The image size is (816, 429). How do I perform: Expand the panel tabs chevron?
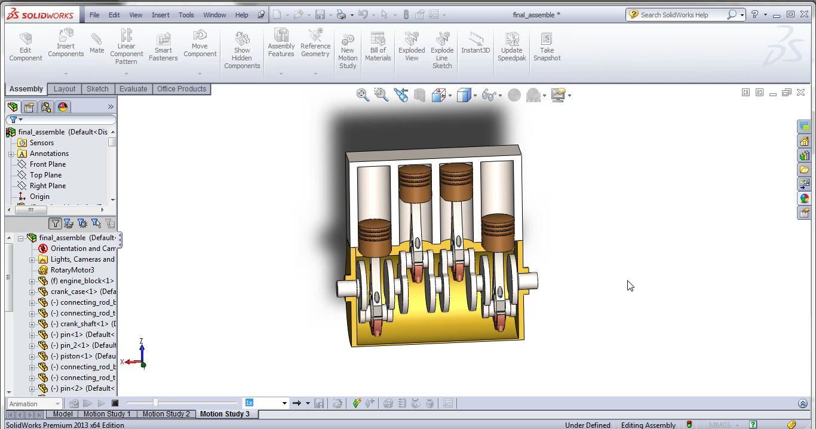coord(111,107)
